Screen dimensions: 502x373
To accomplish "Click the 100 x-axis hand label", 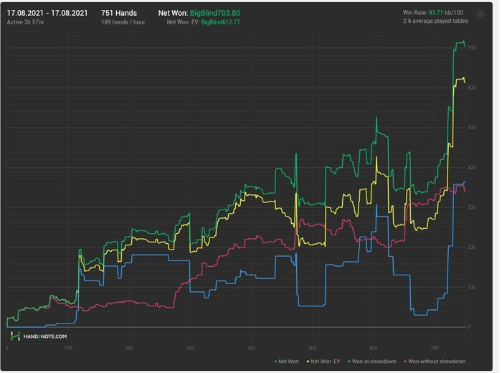I will pyautogui.click(x=68, y=348).
